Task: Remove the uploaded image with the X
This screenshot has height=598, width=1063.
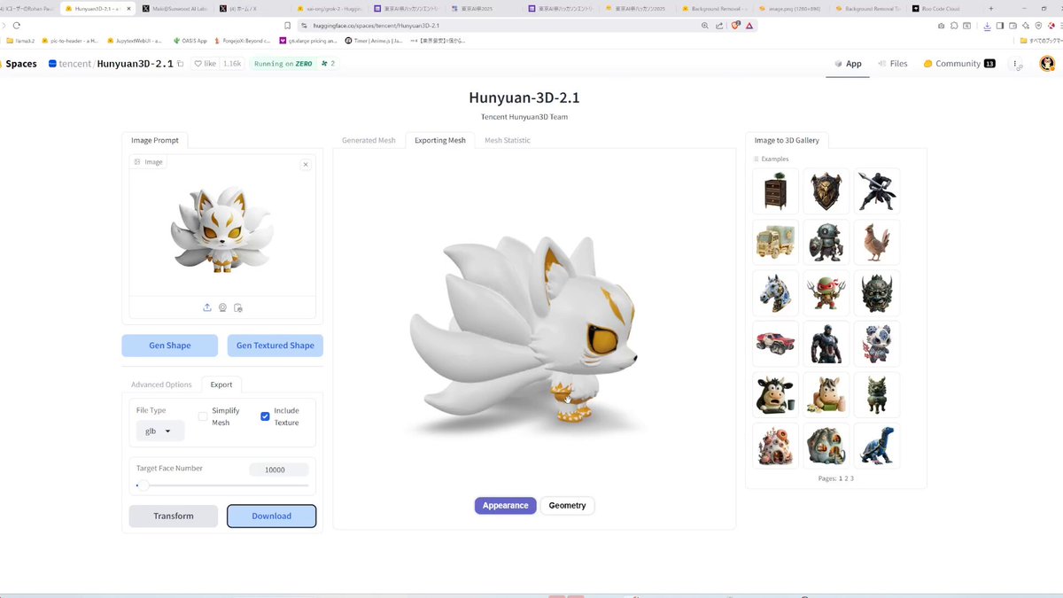Action: click(306, 164)
